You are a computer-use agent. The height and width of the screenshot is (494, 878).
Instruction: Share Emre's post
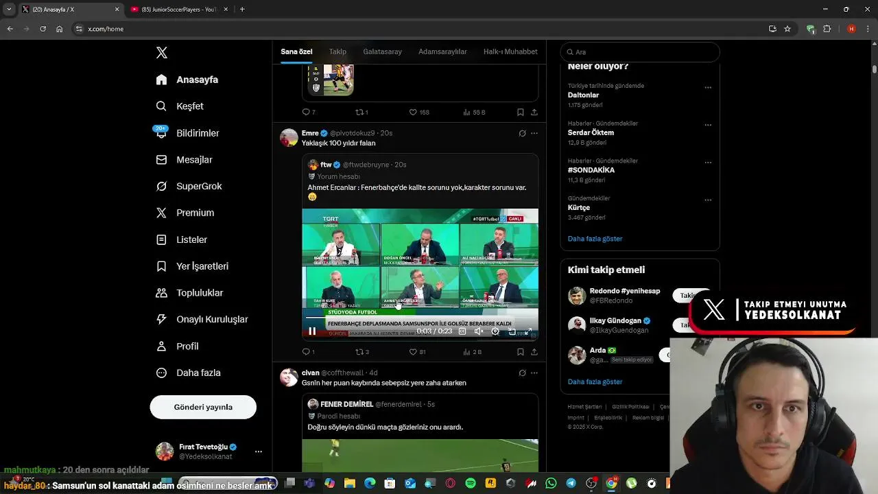(x=534, y=352)
